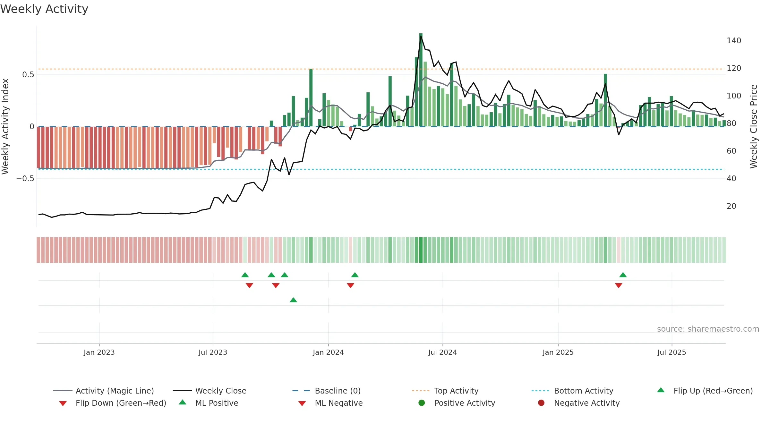Click the Positive Activity green circle icon
Image resolution: width=770 pixels, height=433 pixels.
(x=422, y=403)
